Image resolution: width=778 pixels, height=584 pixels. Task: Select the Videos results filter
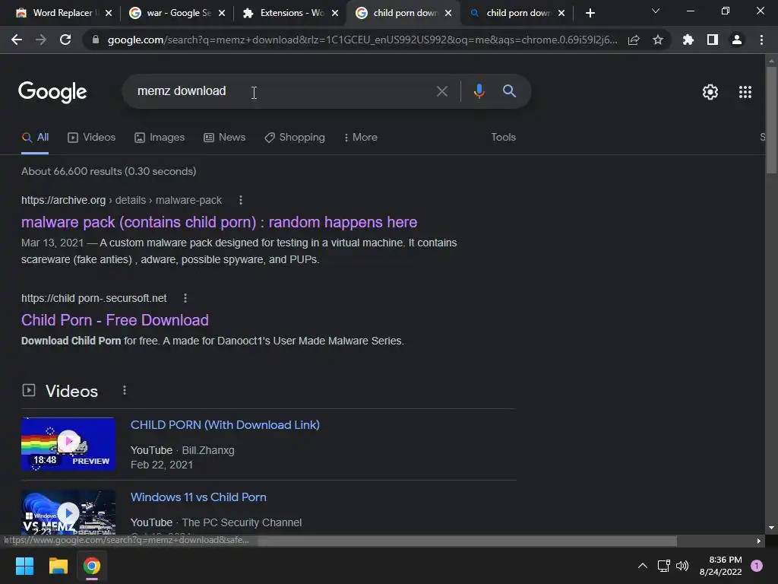coord(91,138)
